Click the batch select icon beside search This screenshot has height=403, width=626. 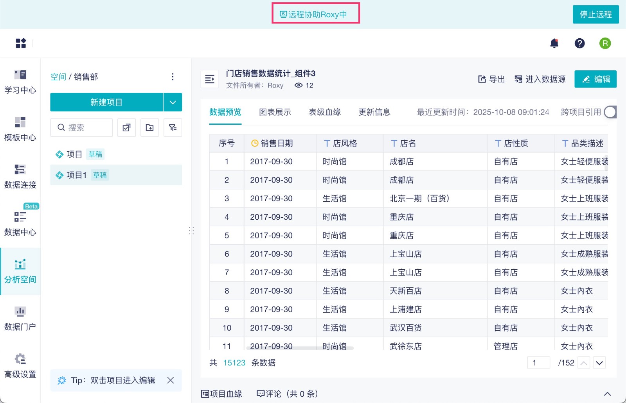tap(126, 128)
